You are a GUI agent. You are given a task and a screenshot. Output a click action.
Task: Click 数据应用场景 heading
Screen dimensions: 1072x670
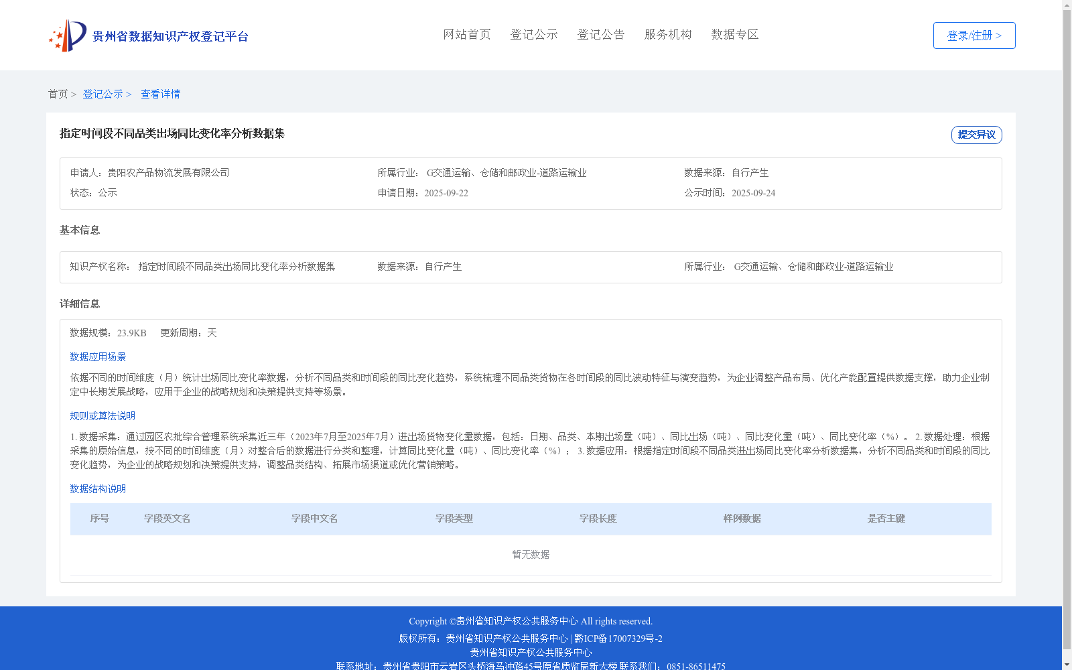pos(98,357)
